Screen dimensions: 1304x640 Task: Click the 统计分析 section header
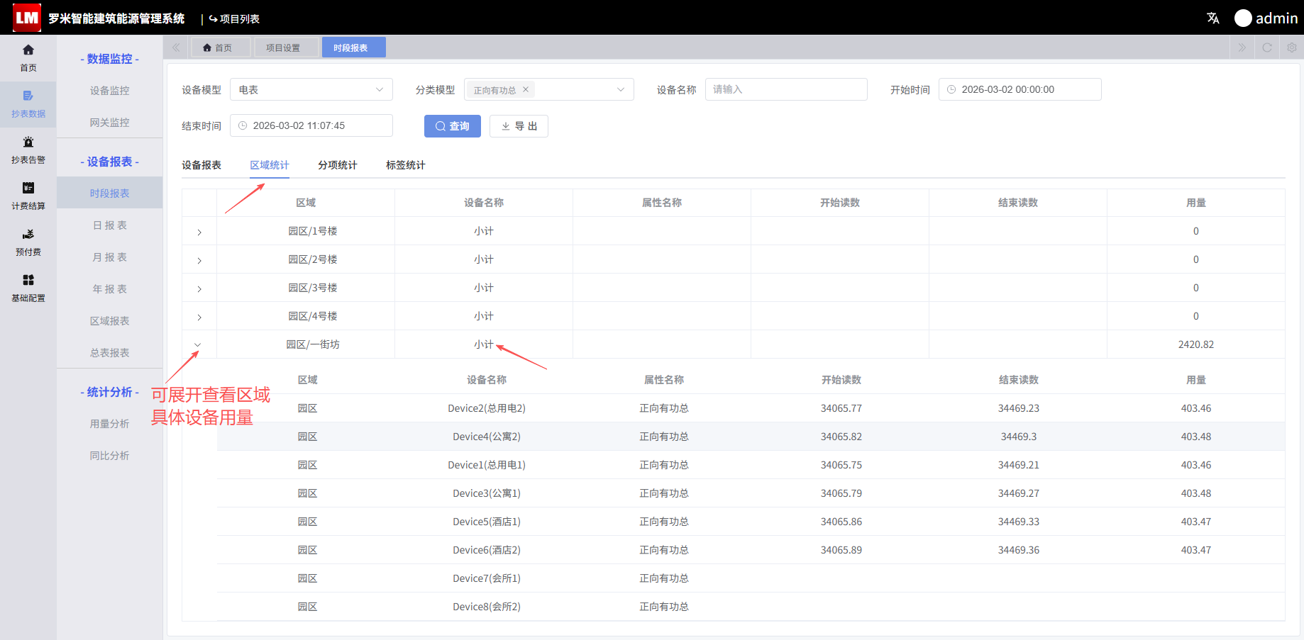pos(109,392)
